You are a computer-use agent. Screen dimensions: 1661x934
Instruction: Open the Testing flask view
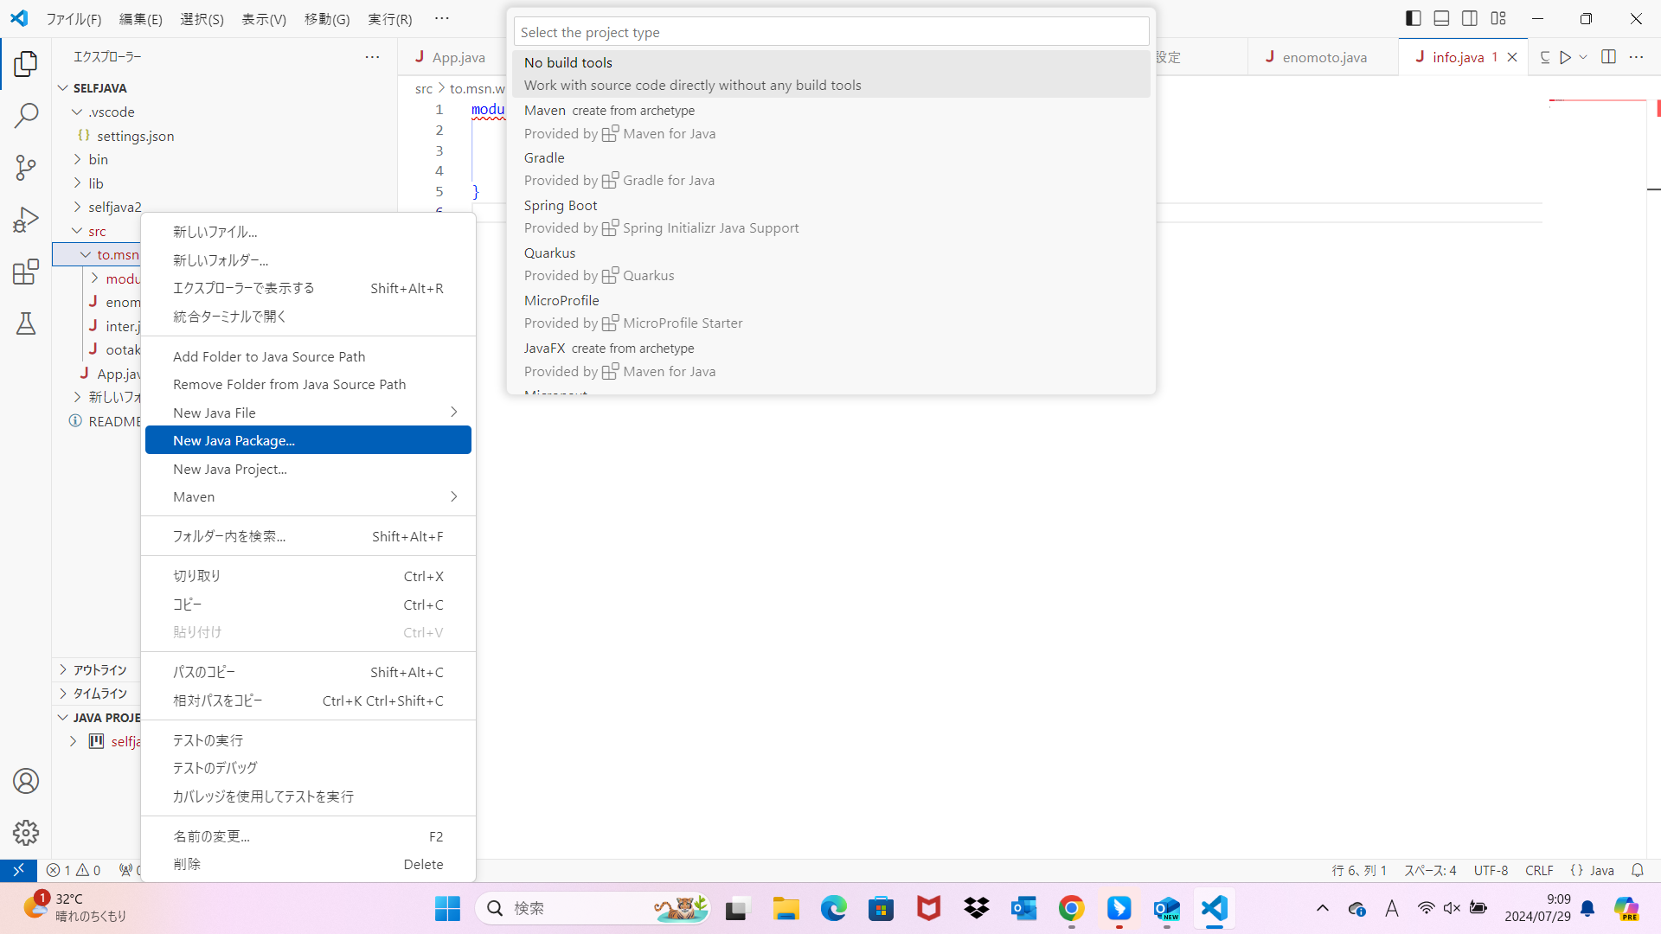coord(26,323)
